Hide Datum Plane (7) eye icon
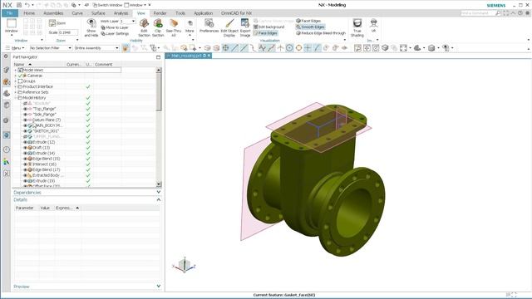This screenshot has height=299, width=532. click(x=25, y=120)
